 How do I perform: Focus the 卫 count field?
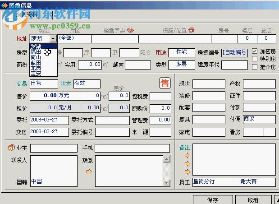[x=101, y=52]
